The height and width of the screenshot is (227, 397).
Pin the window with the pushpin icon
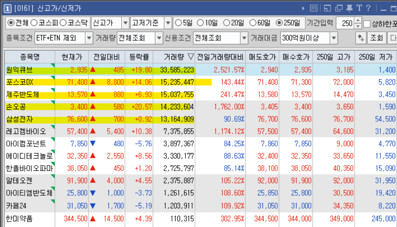tap(350, 9)
